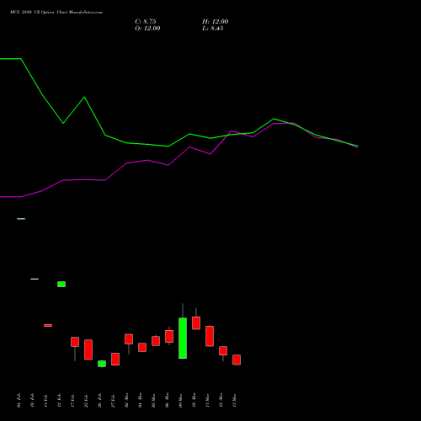Click the 09 Mar date label
This screenshot has height=421, width=421.
pyautogui.click(x=180, y=400)
